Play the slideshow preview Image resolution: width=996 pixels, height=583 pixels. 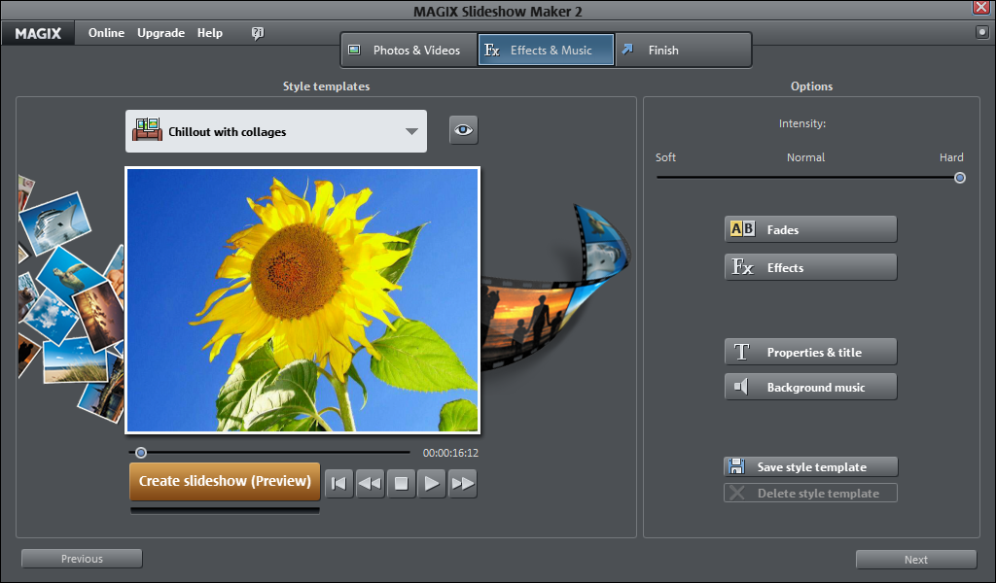pos(431,483)
